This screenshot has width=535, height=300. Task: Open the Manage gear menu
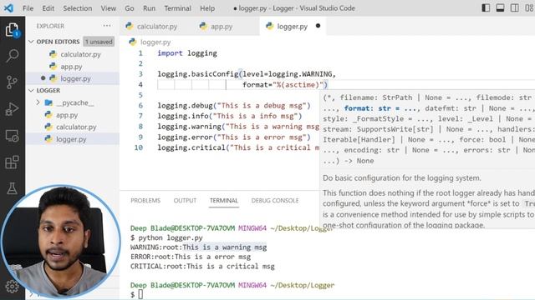[13, 287]
